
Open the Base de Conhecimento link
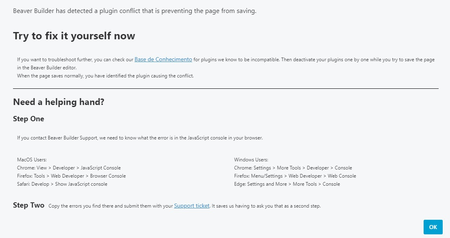163,59
